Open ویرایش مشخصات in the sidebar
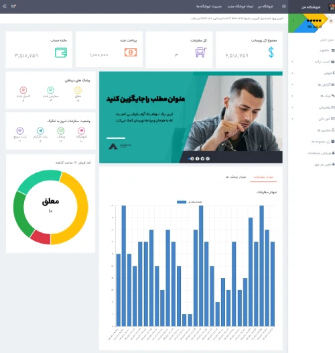The height and width of the screenshot is (353, 335). click(319, 153)
